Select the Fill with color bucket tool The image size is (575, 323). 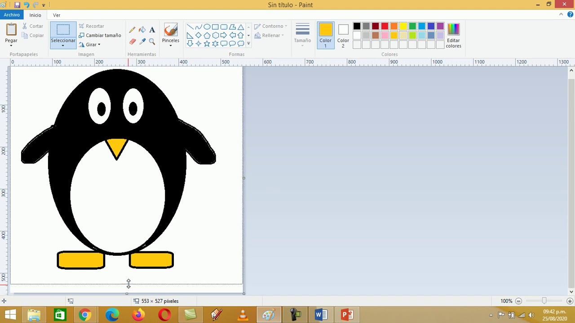point(142,30)
